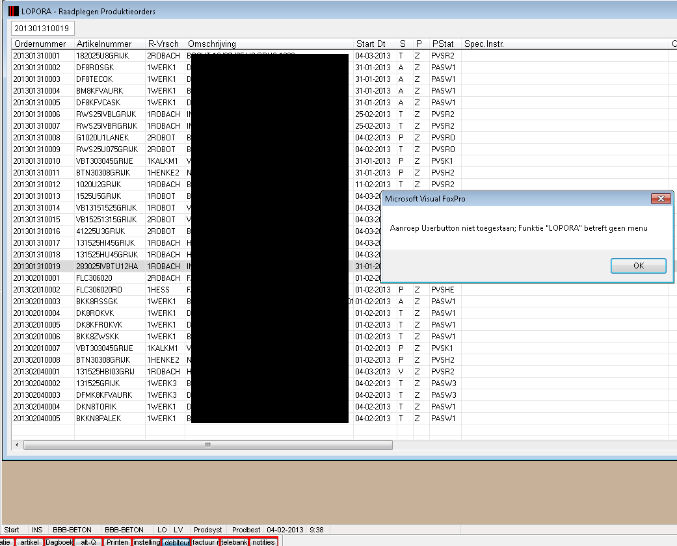Viewport: 677px width, 546px height.
Task: Click the LO status bar entry
Action: 162,530
